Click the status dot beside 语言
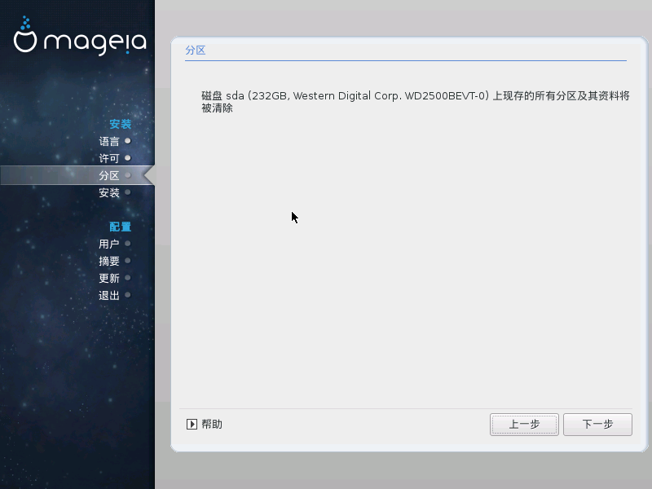The height and width of the screenshot is (489, 652). coord(128,141)
